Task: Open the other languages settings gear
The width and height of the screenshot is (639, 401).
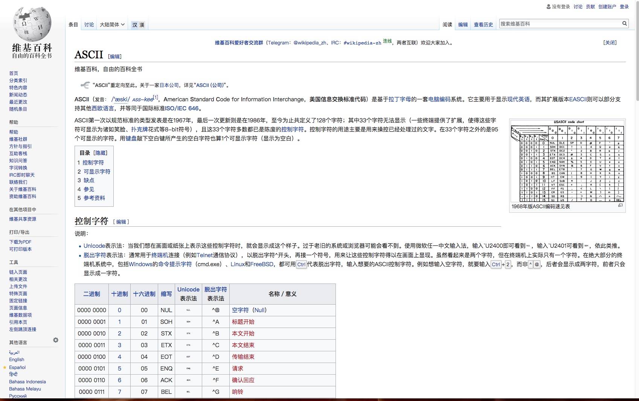Action: (56, 340)
